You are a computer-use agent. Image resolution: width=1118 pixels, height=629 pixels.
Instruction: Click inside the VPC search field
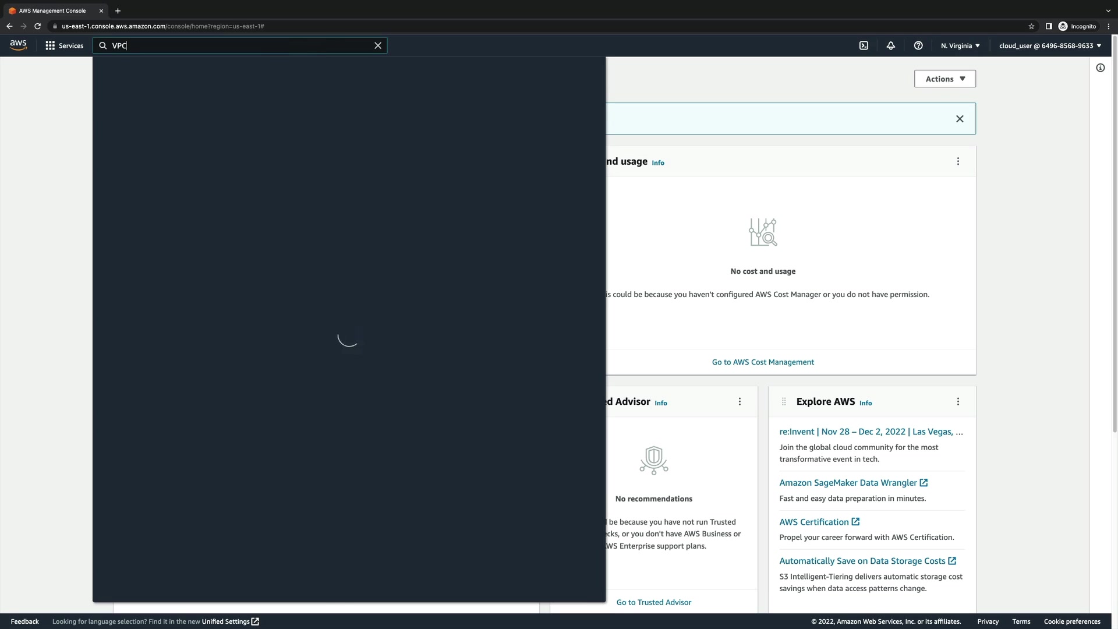(245, 45)
